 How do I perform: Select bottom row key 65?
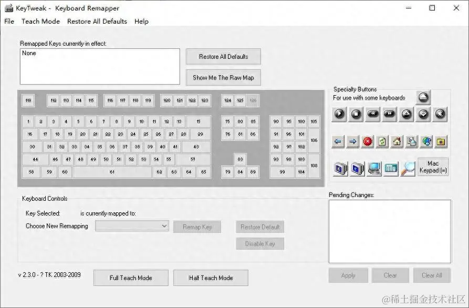pyautogui.click(x=204, y=172)
